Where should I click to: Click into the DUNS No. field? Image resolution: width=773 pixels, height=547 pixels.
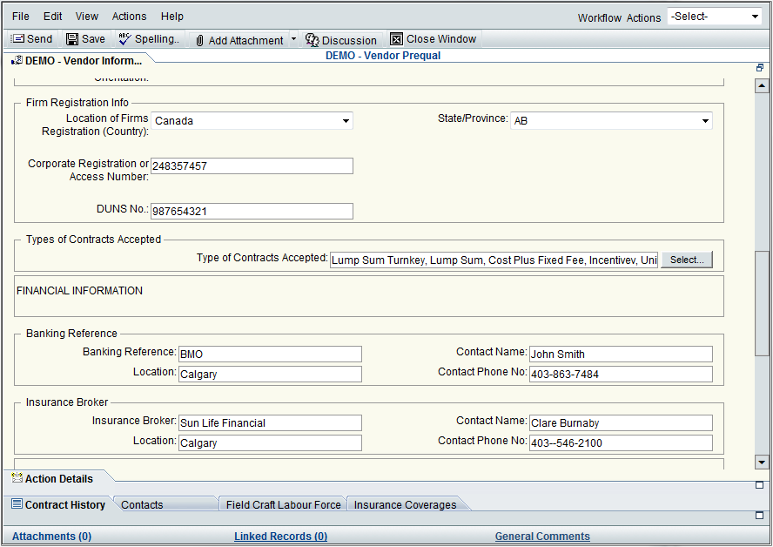252,212
